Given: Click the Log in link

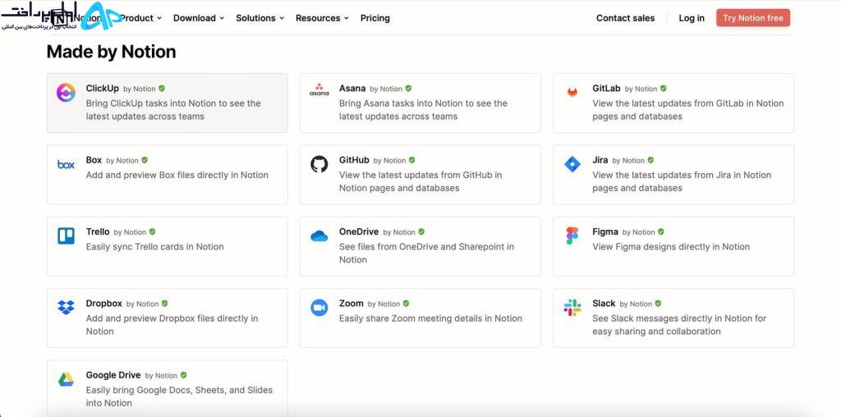Looking at the screenshot, I should [x=692, y=18].
